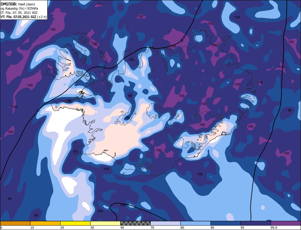Viewport: 301px width, 230px height.
Task: Select the lavender 70–80 legend swatch
Action: 166,223
